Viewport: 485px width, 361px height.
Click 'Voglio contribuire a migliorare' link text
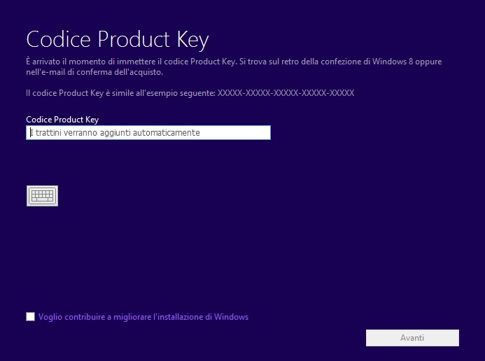[98, 317]
